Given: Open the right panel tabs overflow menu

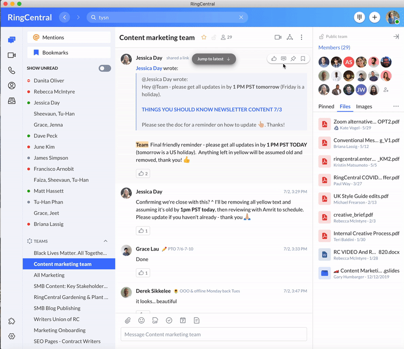Looking at the screenshot, I should pos(395,107).
